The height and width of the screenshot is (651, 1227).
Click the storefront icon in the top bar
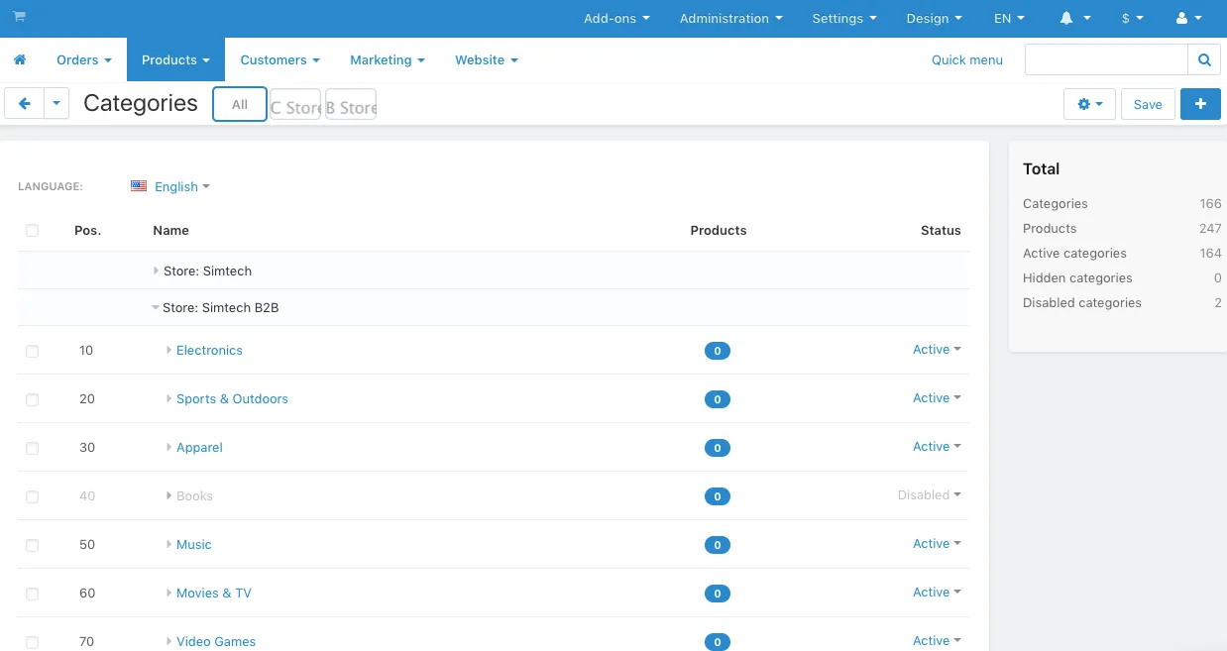click(x=20, y=17)
